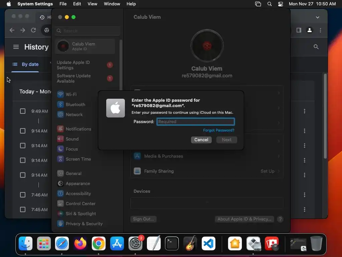Open the Edit menu
Screen dimensions: 342x257
77,4
